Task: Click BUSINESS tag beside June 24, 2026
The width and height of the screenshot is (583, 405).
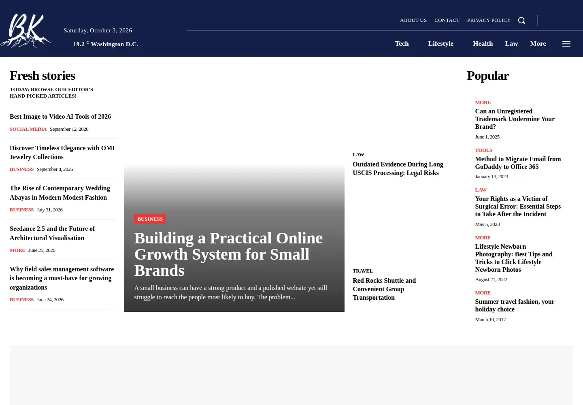Action: click(x=21, y=300)
